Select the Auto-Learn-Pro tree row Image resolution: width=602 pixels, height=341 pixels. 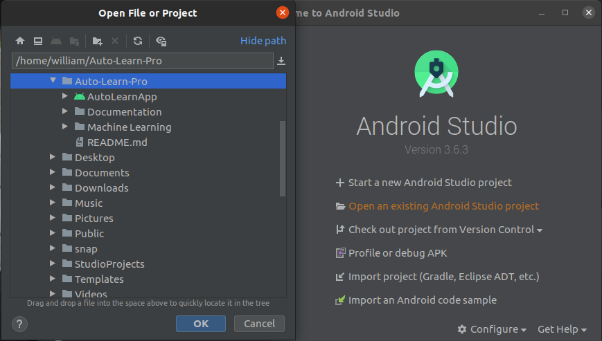point(148,81)
